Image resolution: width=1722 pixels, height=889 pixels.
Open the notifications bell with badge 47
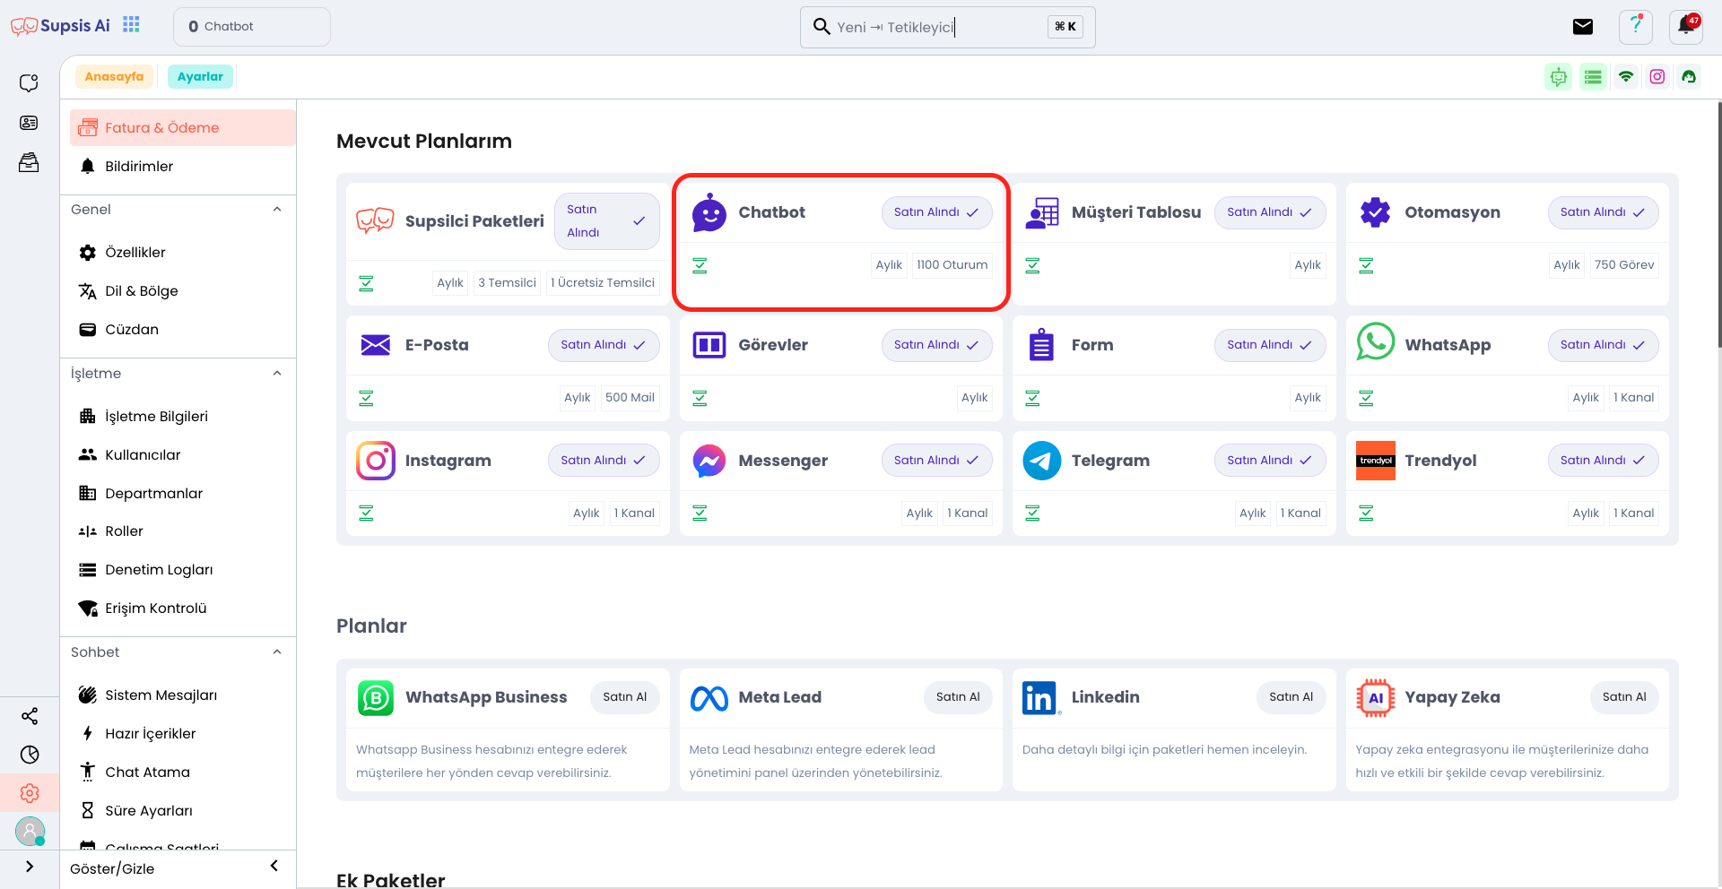[1686, 27]
